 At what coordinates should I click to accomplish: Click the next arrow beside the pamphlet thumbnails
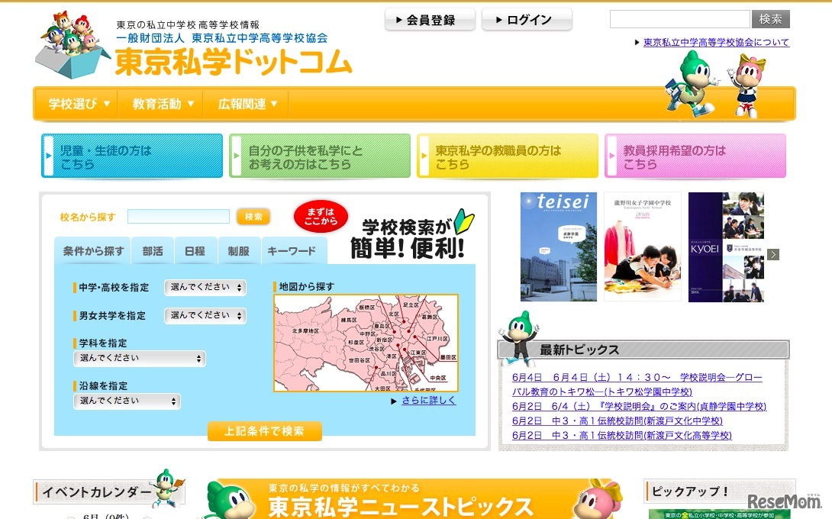tap(773, 255)
